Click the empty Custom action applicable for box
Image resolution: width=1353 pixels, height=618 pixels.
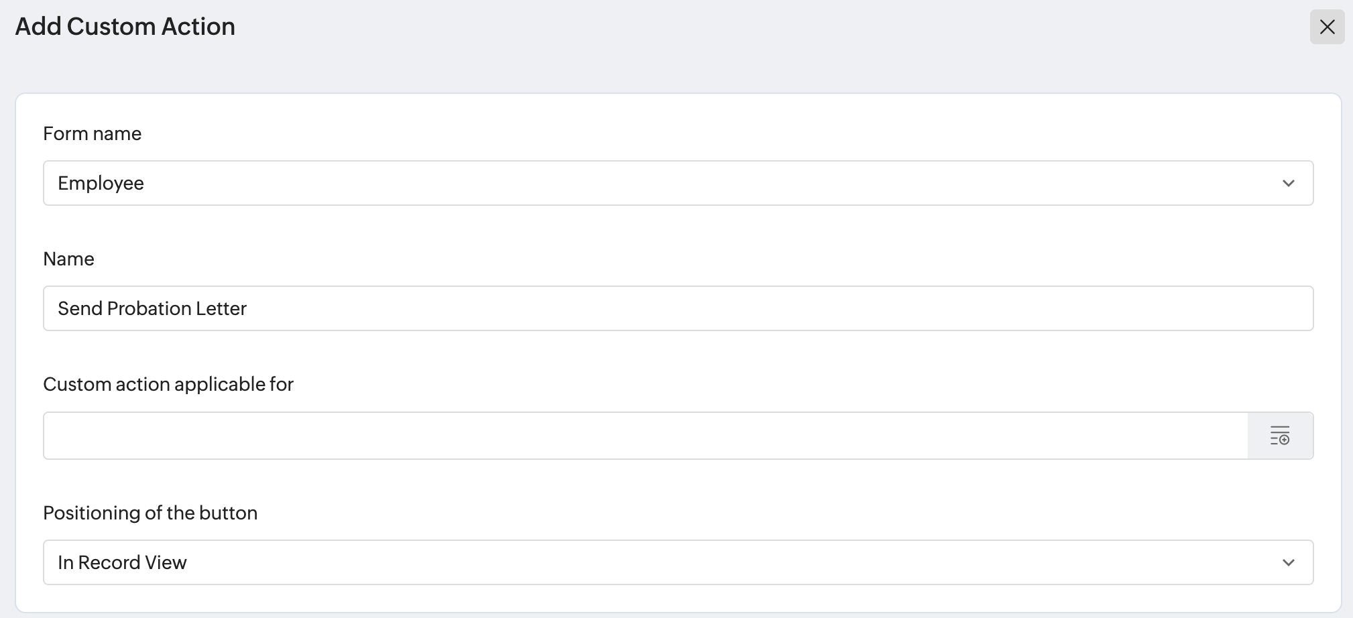coord(645,436)
